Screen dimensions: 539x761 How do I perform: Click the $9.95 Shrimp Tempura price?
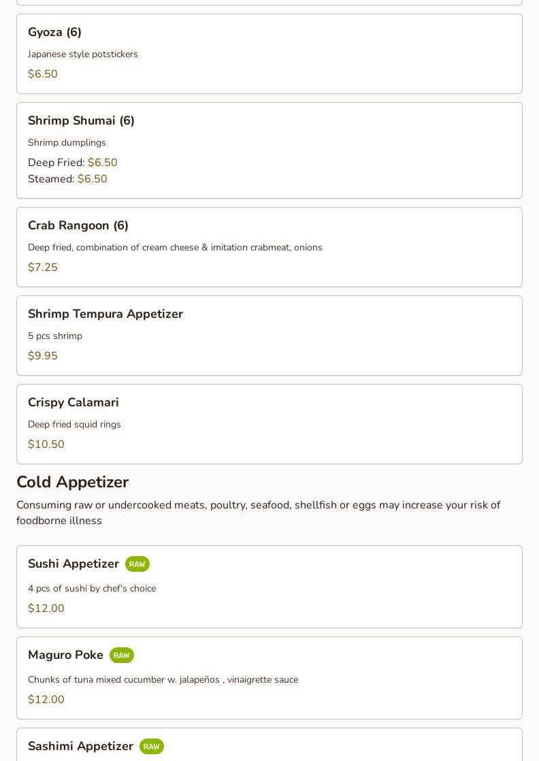click(x=43, y=356)
